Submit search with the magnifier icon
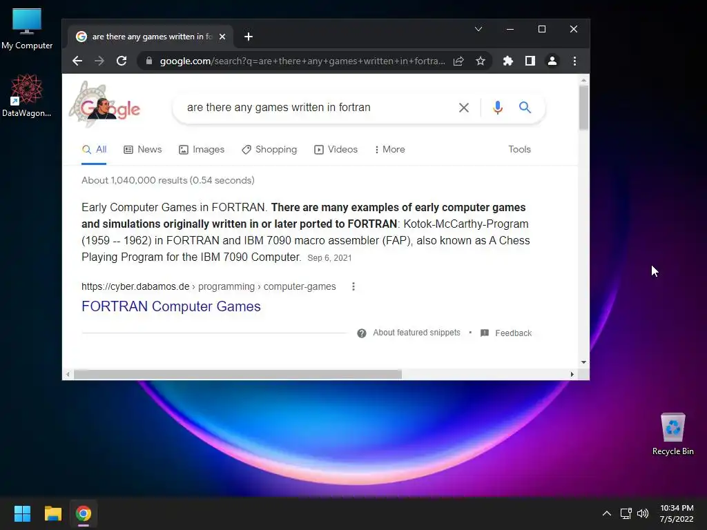 point(525,107)
